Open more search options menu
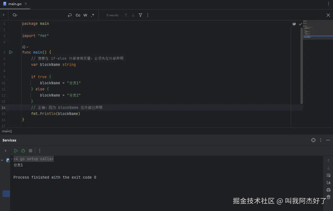 (x=147, y=15)
